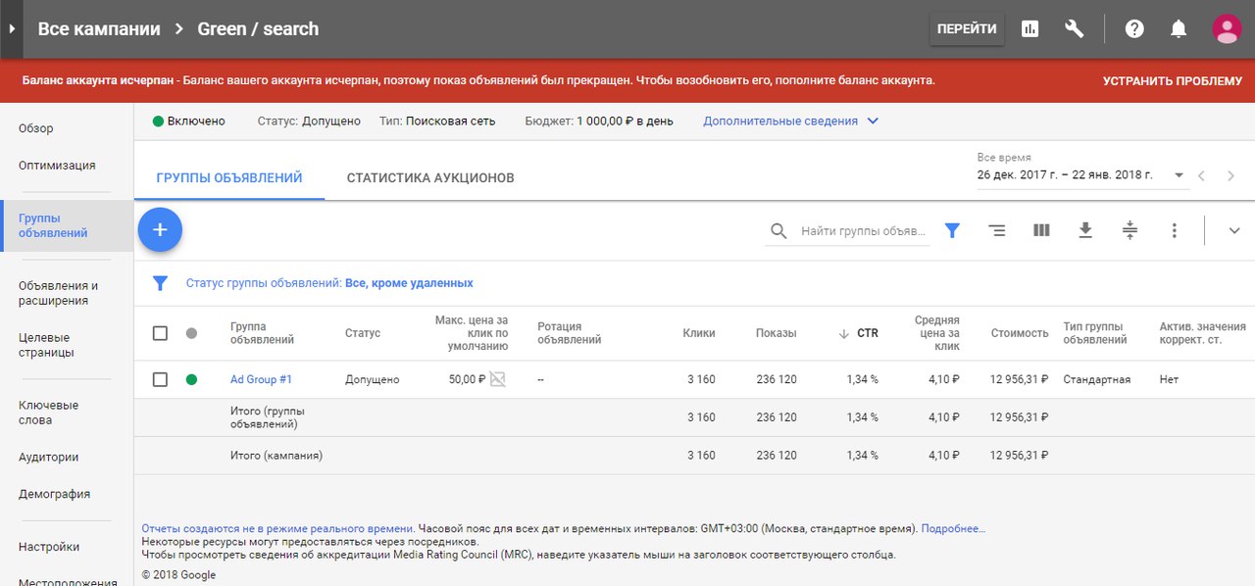The height and width of the screenshot is (586, 1255).
Task: Open the help question mark icon
Action: (1134, 29)
